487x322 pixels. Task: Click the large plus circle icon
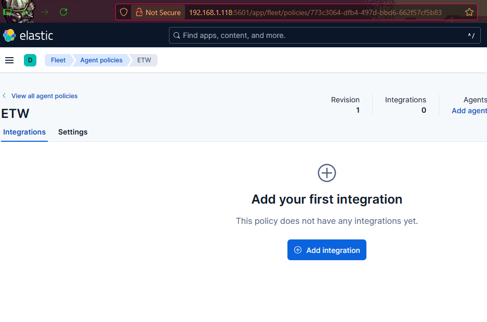coord(327,173)
